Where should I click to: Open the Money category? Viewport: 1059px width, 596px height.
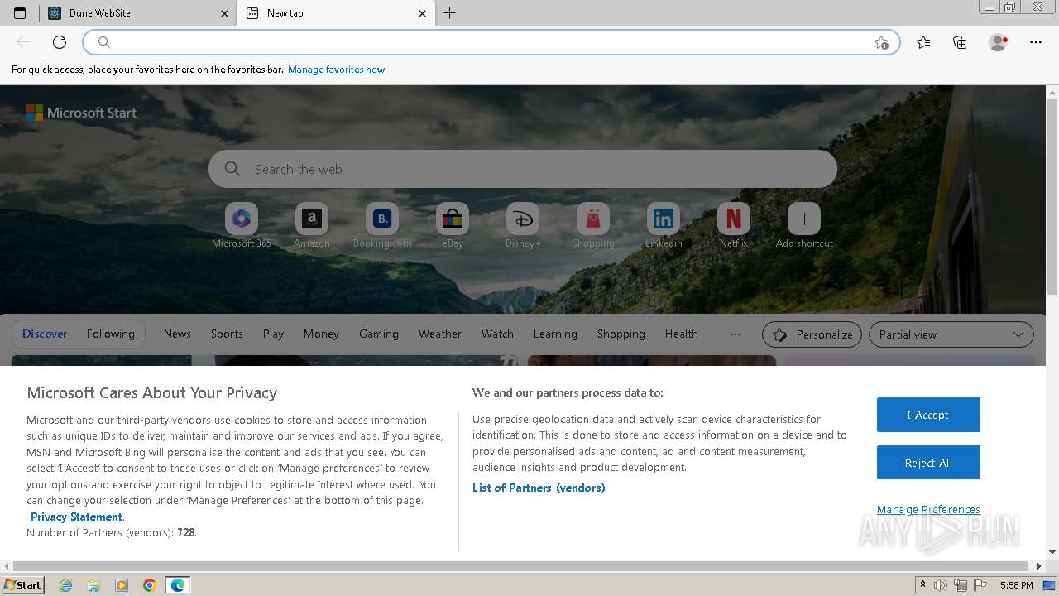tap(321, 334)
